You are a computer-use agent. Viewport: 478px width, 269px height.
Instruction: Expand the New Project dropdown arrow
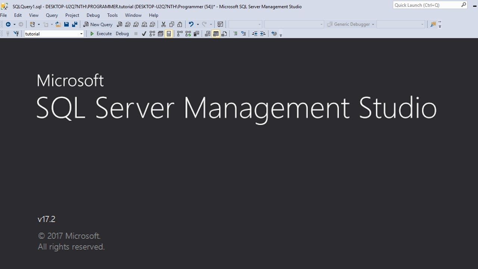tap(38, 25)
